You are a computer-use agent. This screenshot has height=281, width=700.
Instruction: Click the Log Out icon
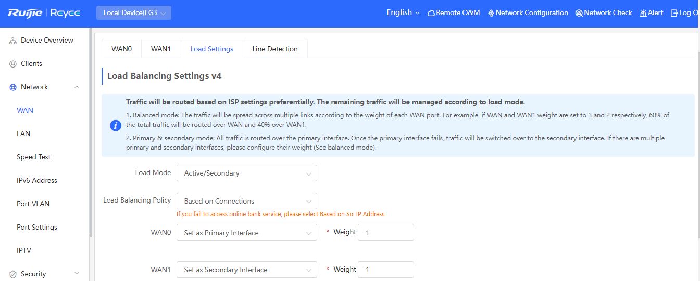(x=674, y=13)
